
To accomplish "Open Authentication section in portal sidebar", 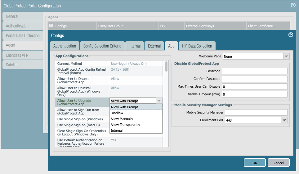I will [23, 26].
